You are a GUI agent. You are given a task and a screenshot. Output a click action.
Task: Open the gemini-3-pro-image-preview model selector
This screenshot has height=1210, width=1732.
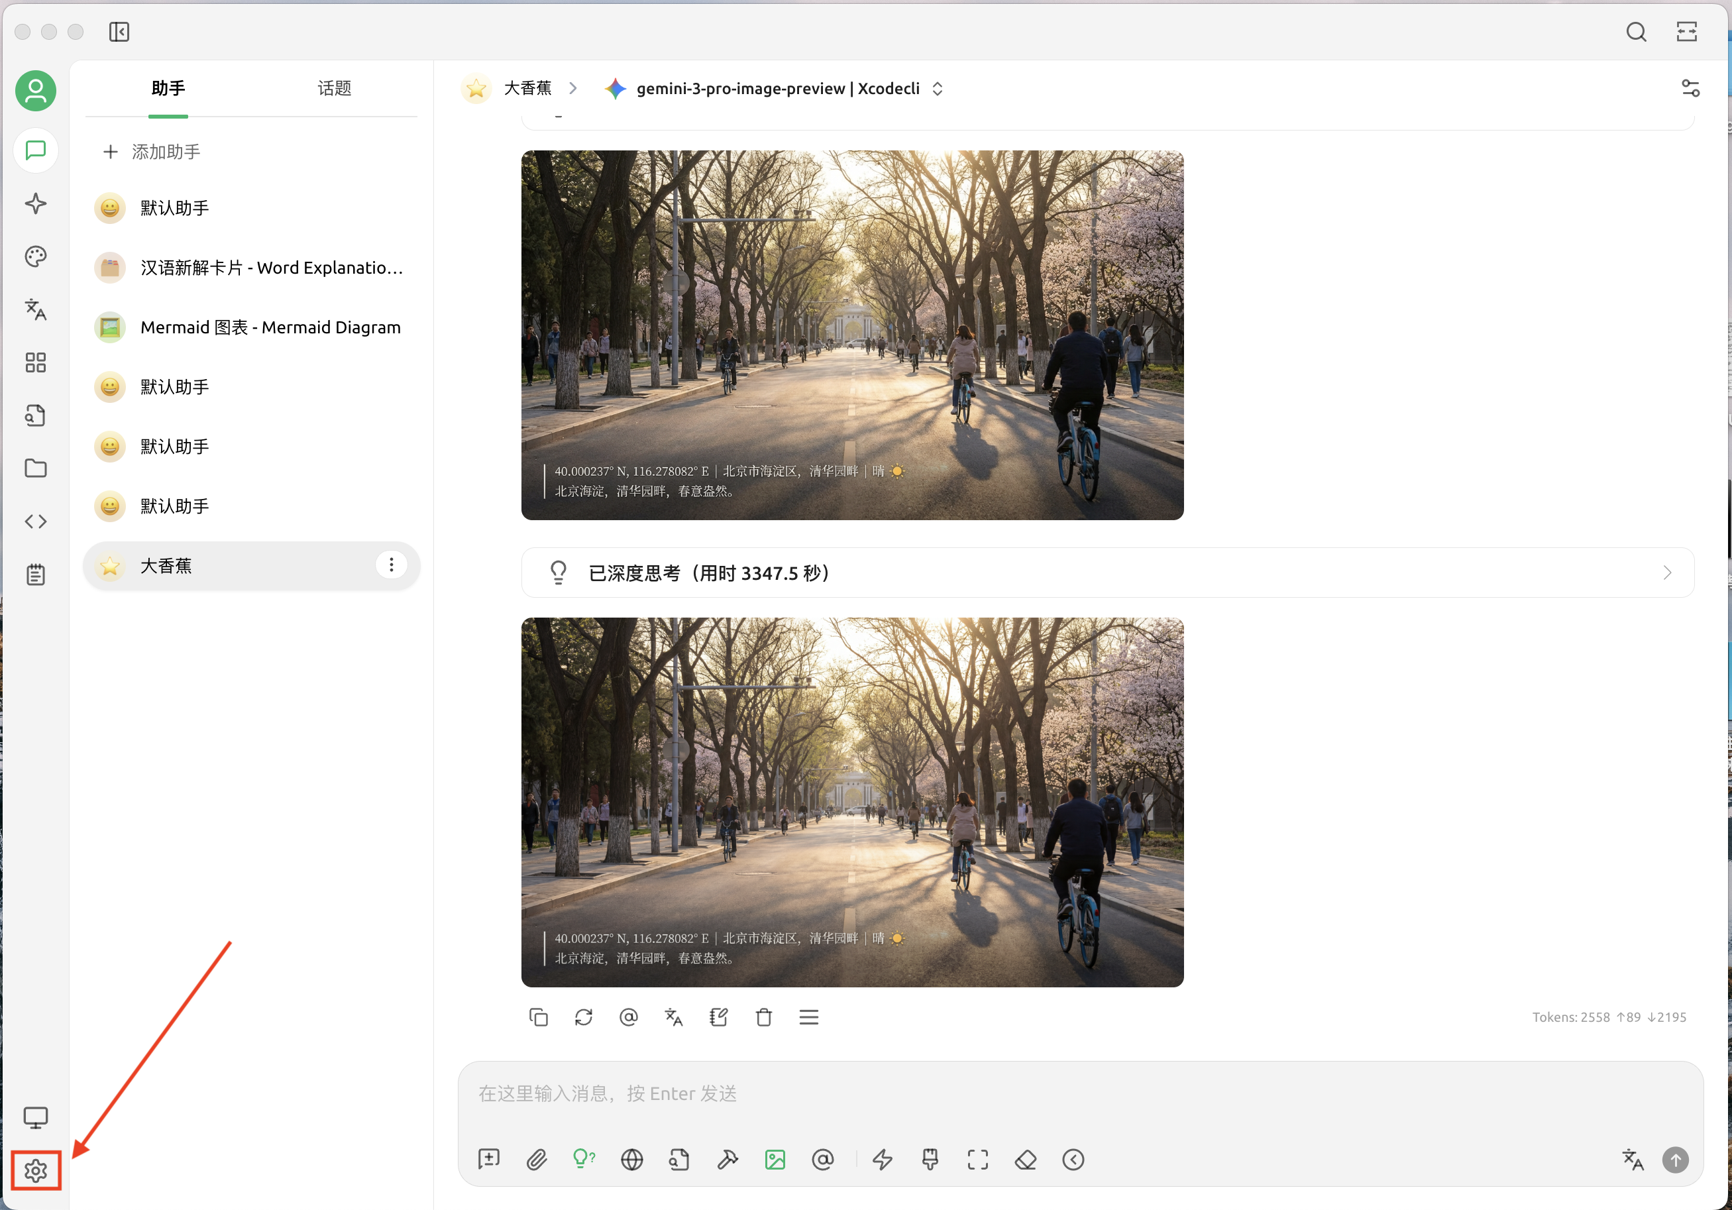click(777, 88)
